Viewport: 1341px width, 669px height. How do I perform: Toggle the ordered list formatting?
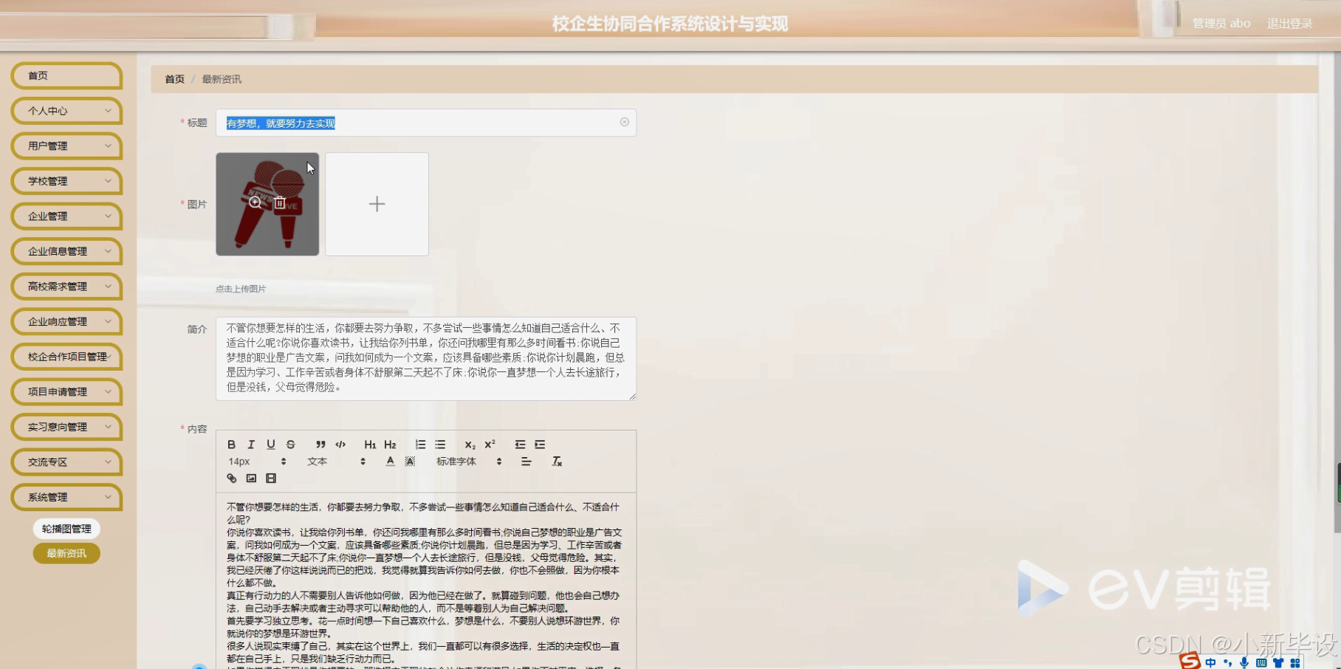tap(420, 444)
